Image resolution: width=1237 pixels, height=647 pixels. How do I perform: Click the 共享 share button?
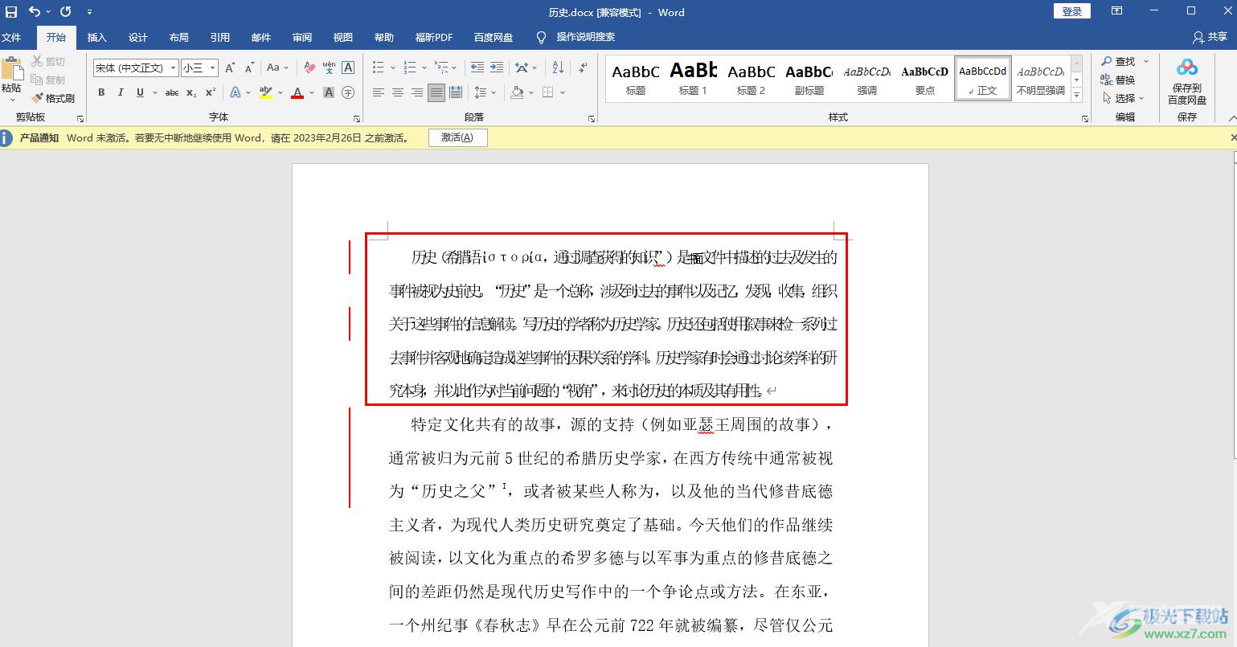click(x=1210, y=37)
